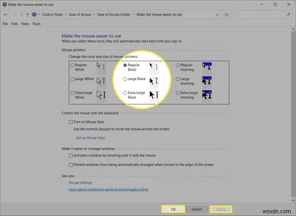
Task: Open the File menu
Action: (5, 24)
